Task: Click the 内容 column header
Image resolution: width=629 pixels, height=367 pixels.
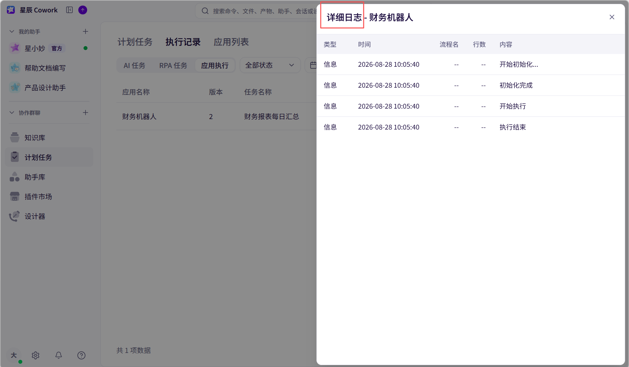Action: click(506, 44)
